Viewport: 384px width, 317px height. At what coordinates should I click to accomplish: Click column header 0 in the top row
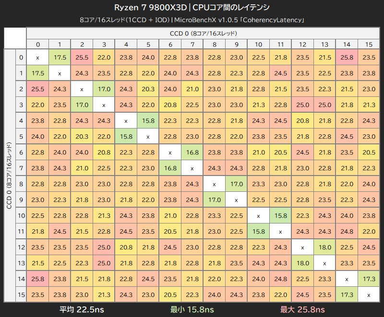point(38,44)
